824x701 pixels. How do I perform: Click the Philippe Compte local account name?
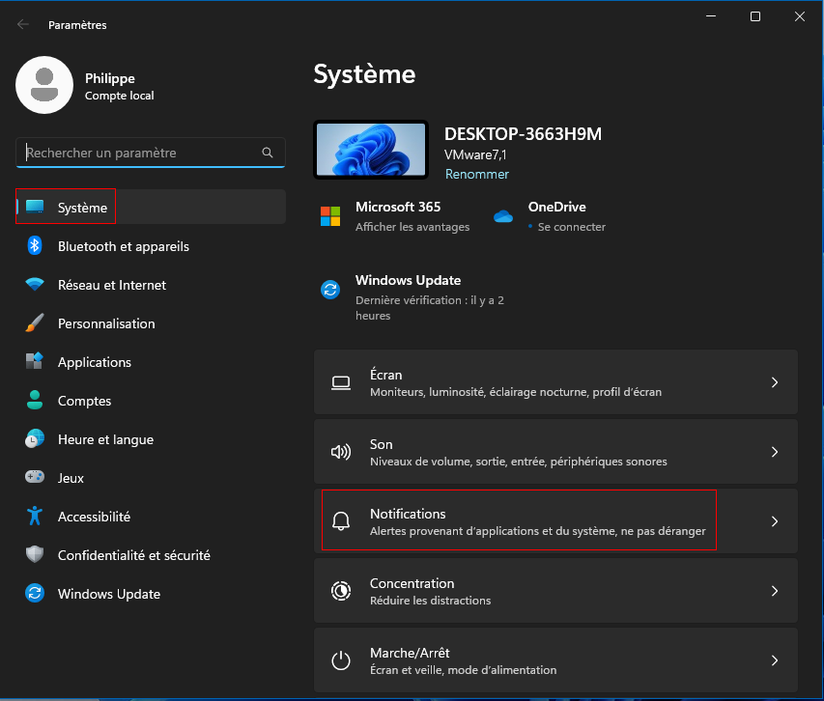coord(119,86)
